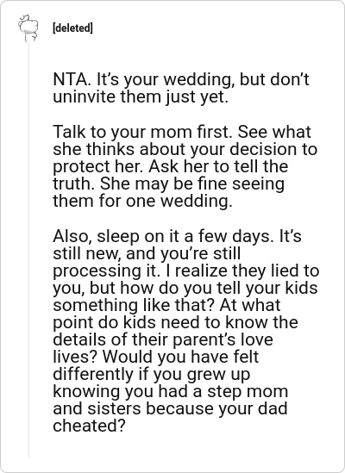This screenshot has width=345, height=473.
Task: Click the "still new, and you're still" line
Action: 147,253
